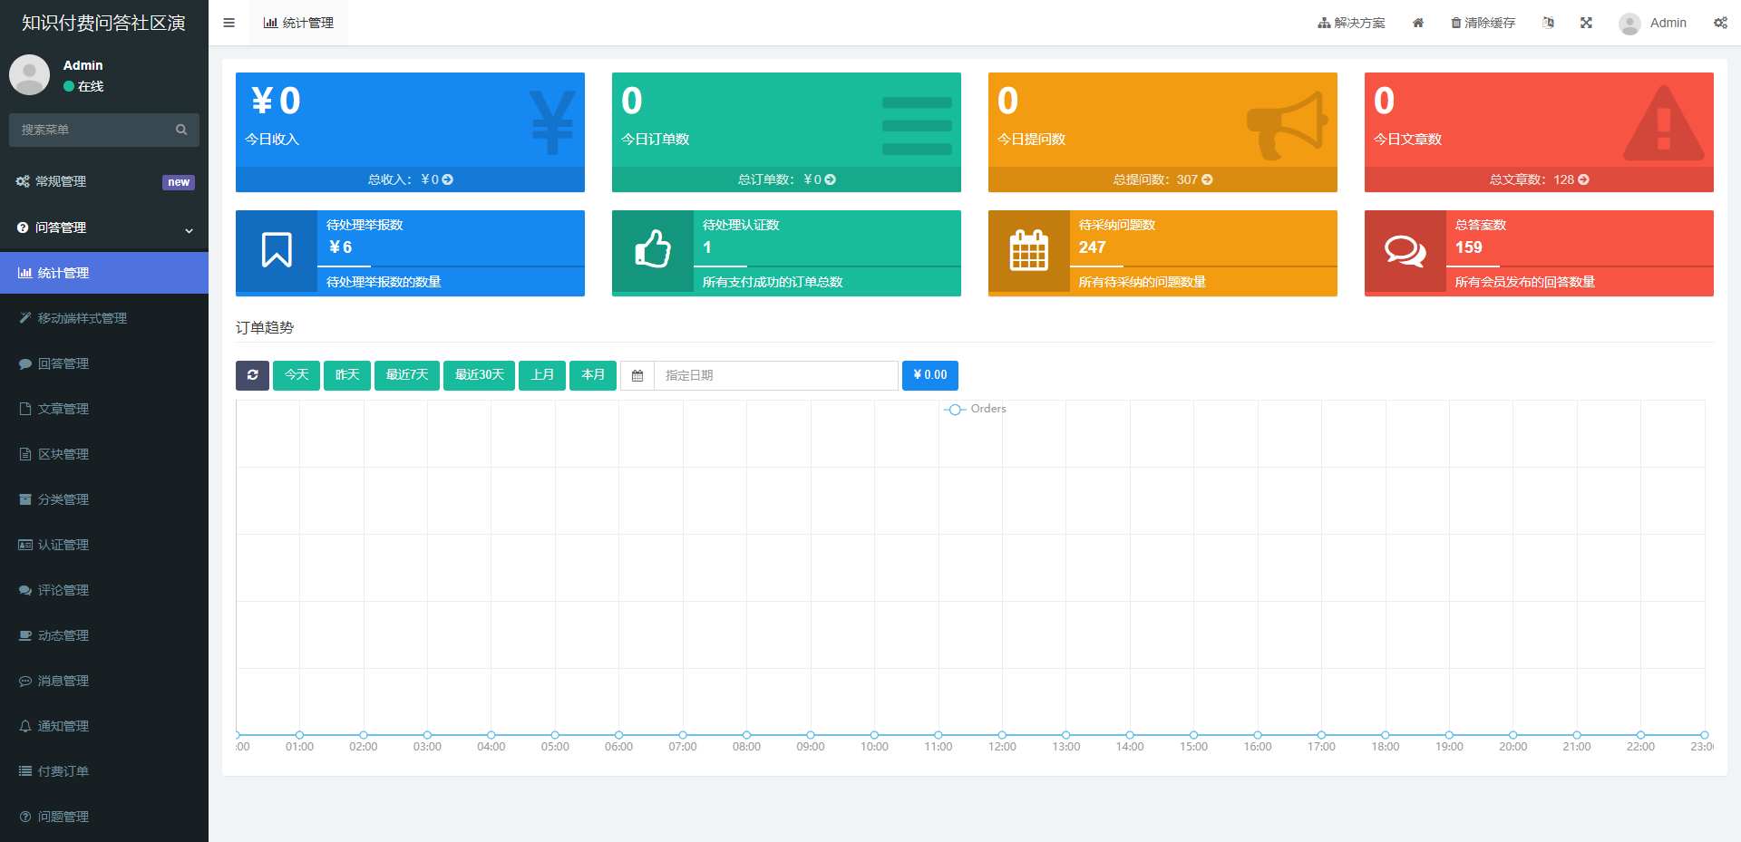
Task: Toggle the sidebar hamburger menu icon
Action: tap(229, 23)
